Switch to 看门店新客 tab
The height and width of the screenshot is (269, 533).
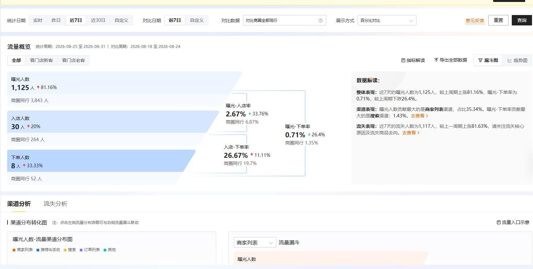click(41, 60)
